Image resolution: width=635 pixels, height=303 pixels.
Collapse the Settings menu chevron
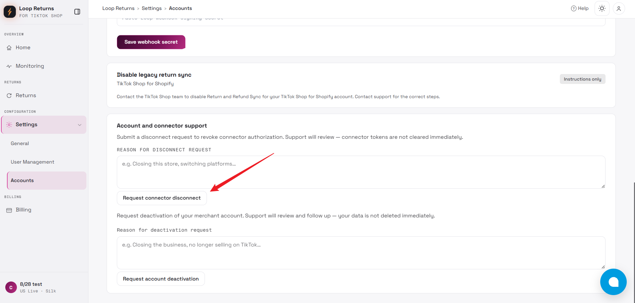[79, 125]
